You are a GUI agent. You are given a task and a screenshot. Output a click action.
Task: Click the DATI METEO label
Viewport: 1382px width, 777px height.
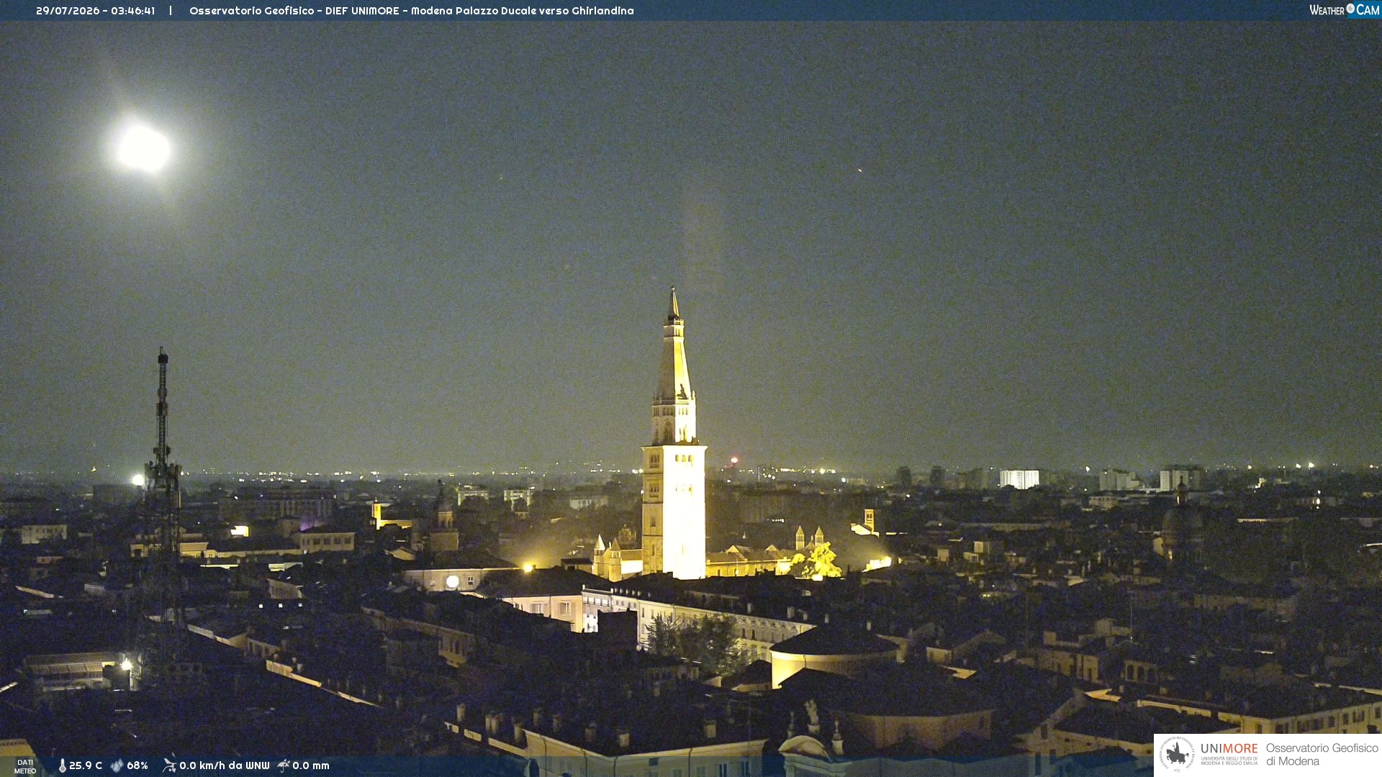pos(25,766)
